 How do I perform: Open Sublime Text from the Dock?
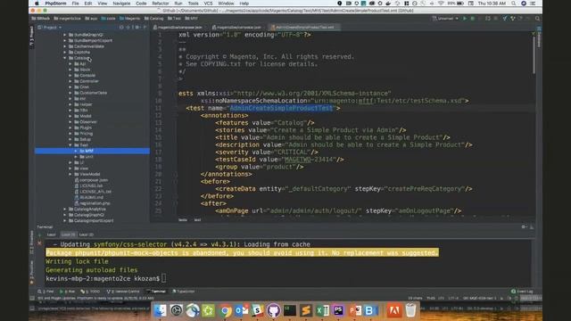[306, 310]
